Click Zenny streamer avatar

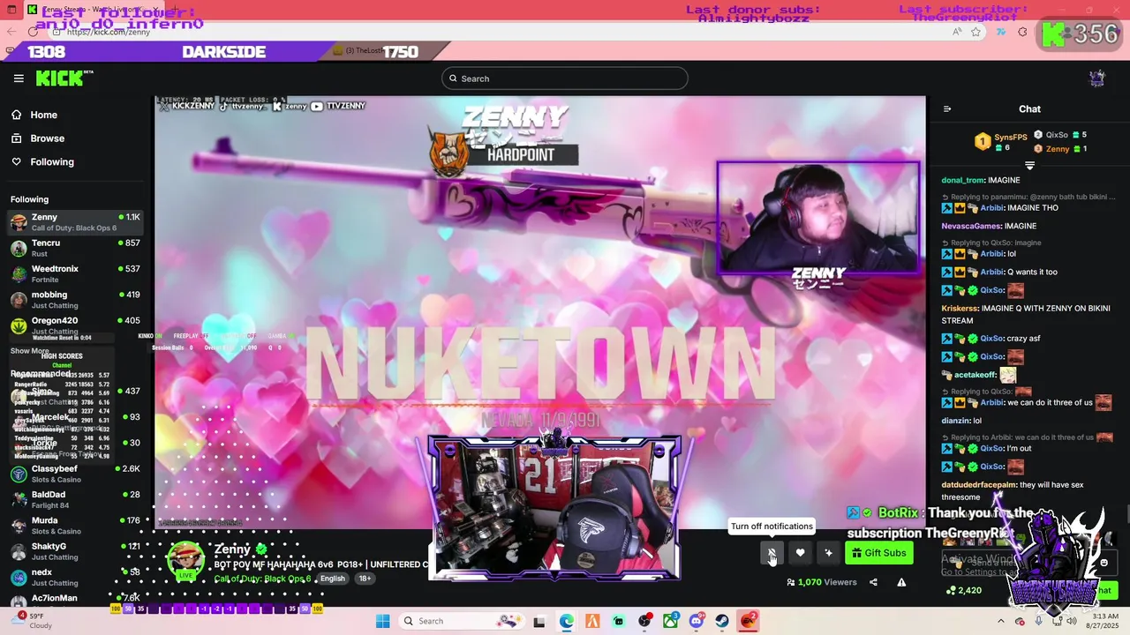click(185, 558)
